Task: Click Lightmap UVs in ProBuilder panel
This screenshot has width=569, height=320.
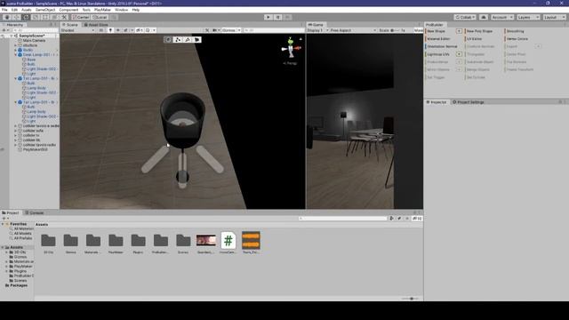Action: point(438,54)
